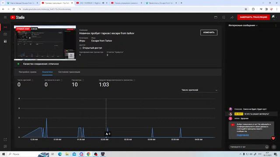The height and width of the screenshot is (157, 280).
Task: Open the account avatar menu
Action: 273,17
